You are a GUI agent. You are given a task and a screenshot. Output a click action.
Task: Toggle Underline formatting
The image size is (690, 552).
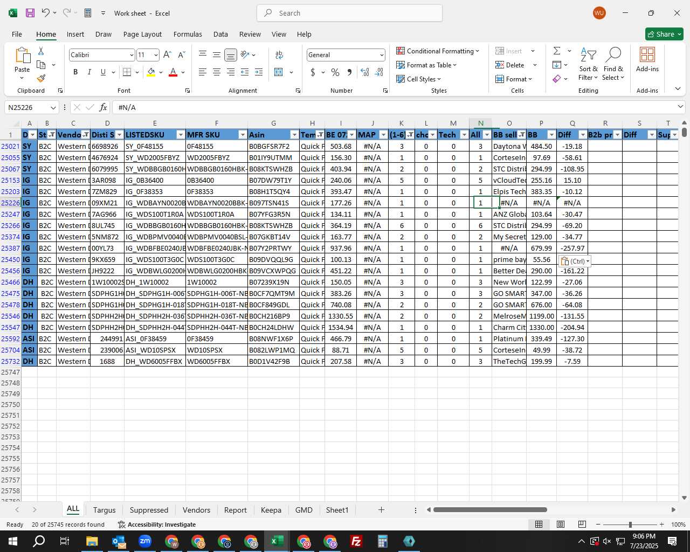tap(103, 72)
